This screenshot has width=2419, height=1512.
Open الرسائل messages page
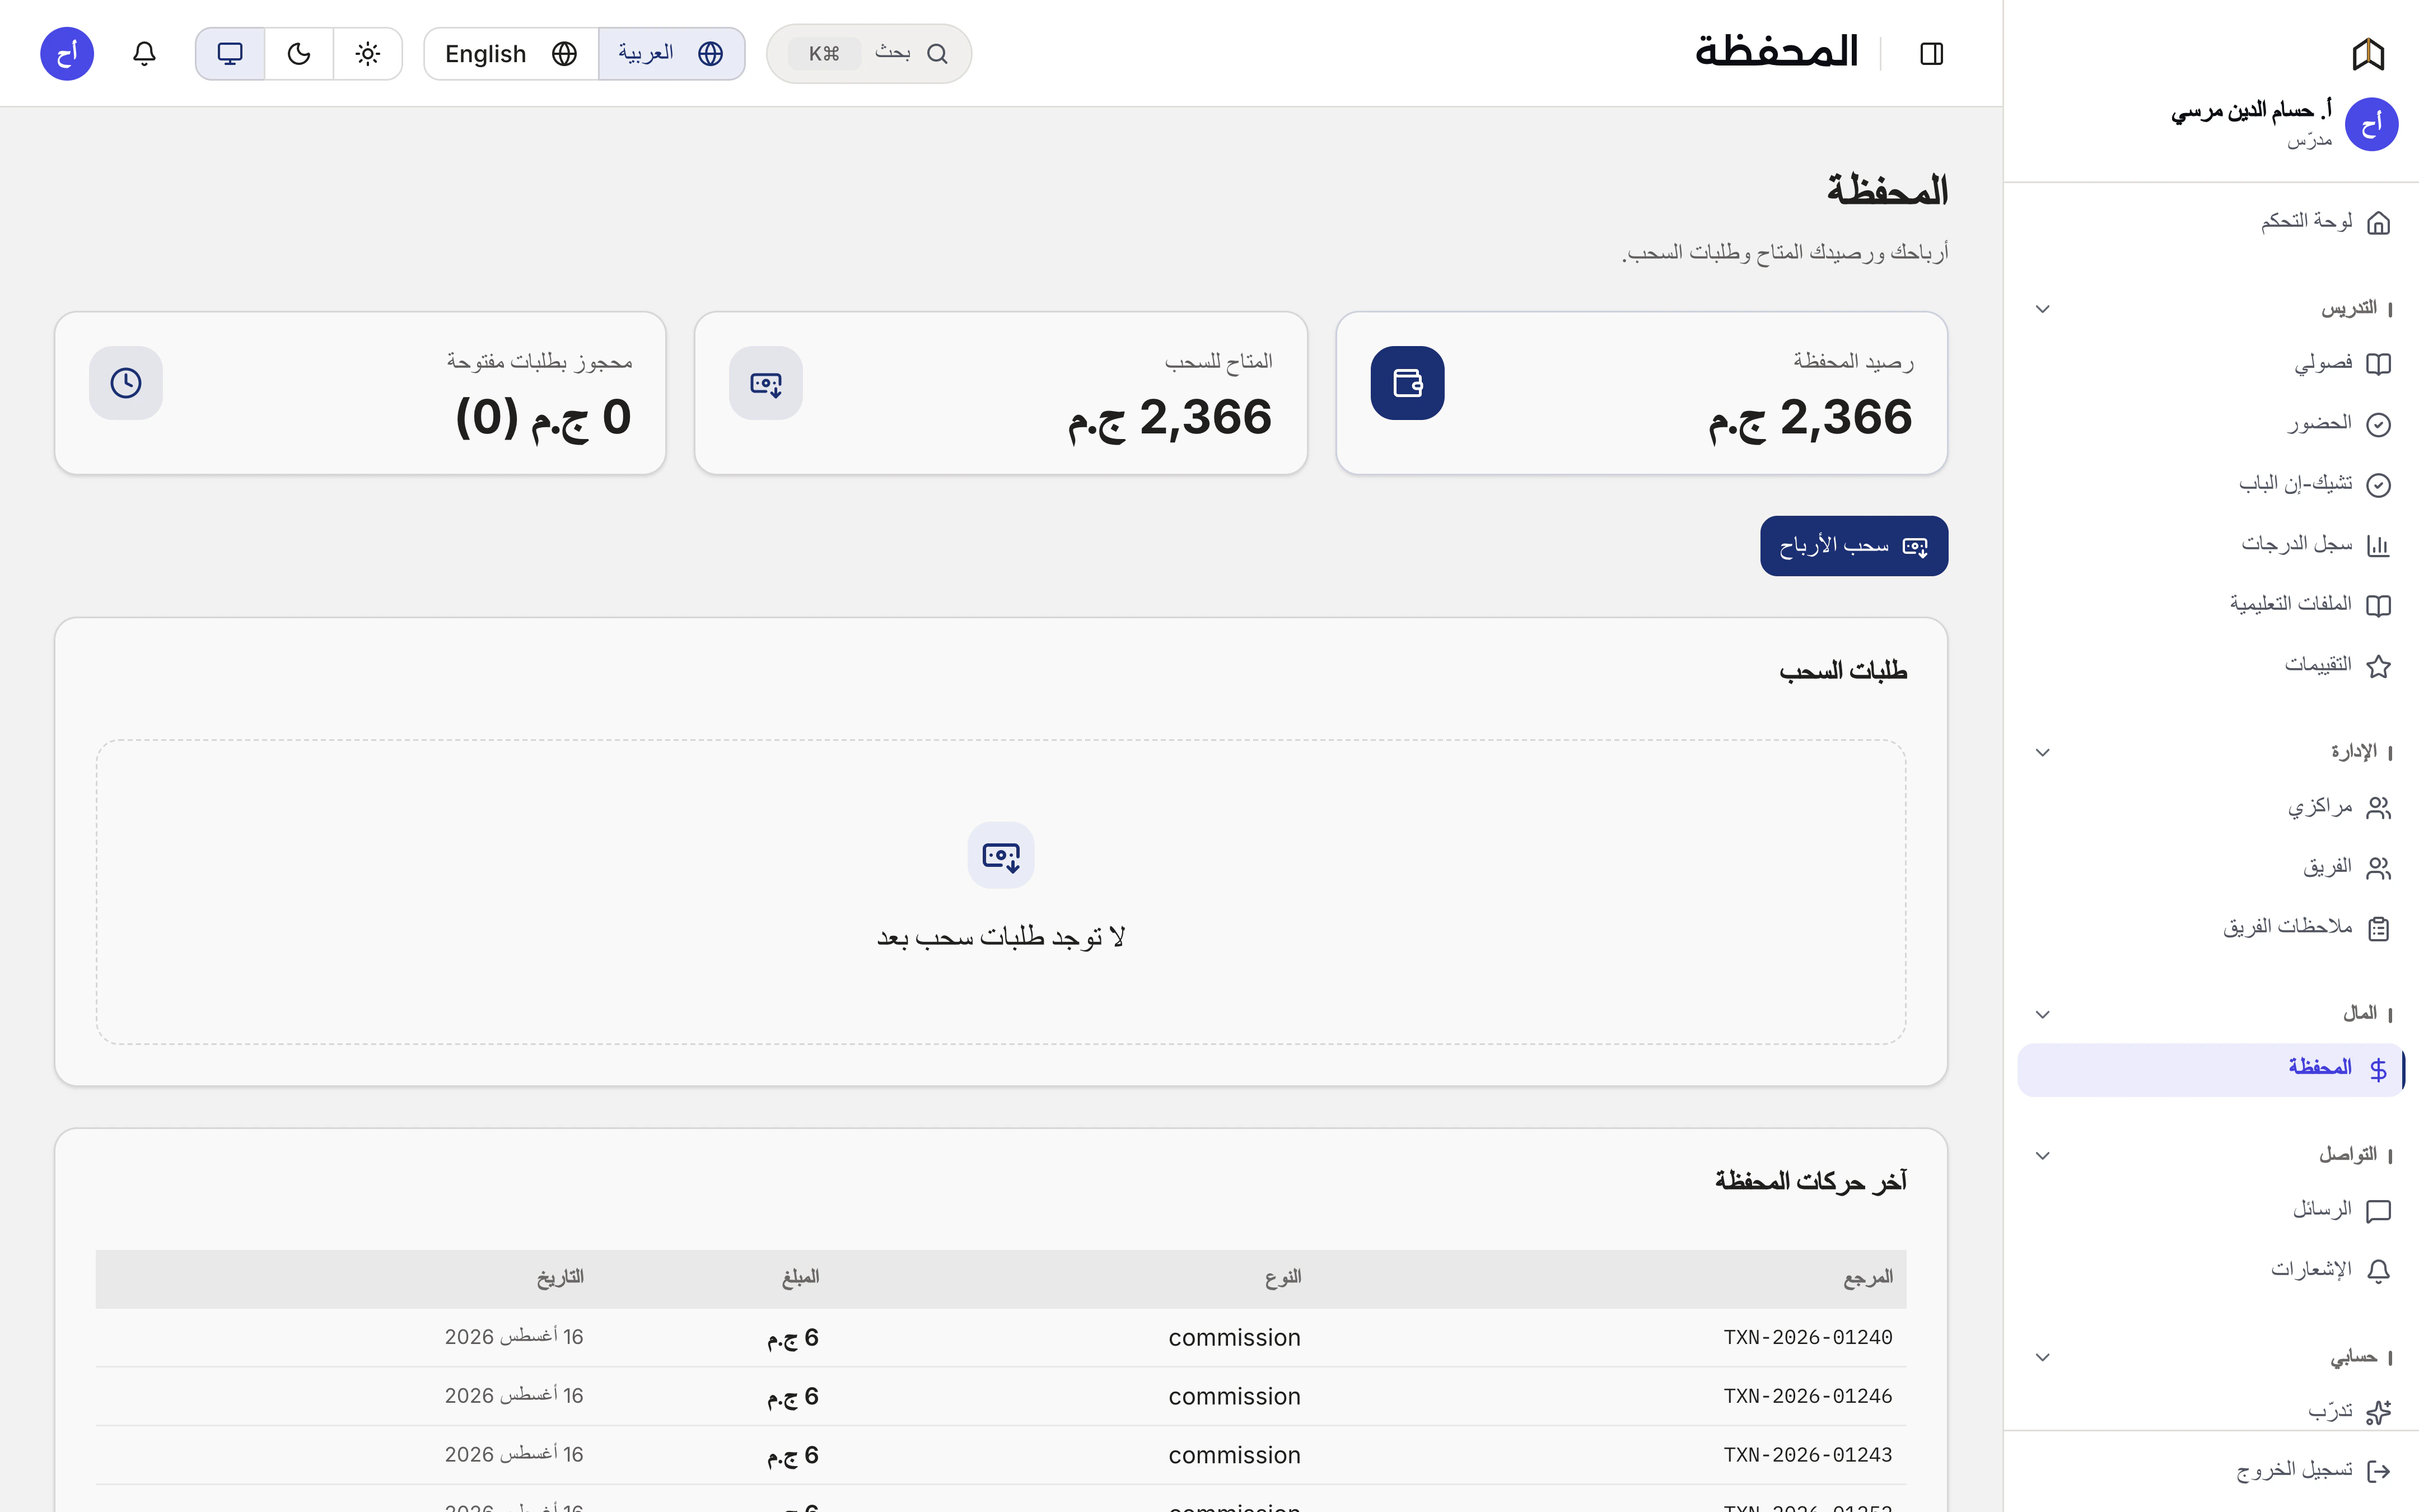pyautogui.click(x=2211, y=1210)
